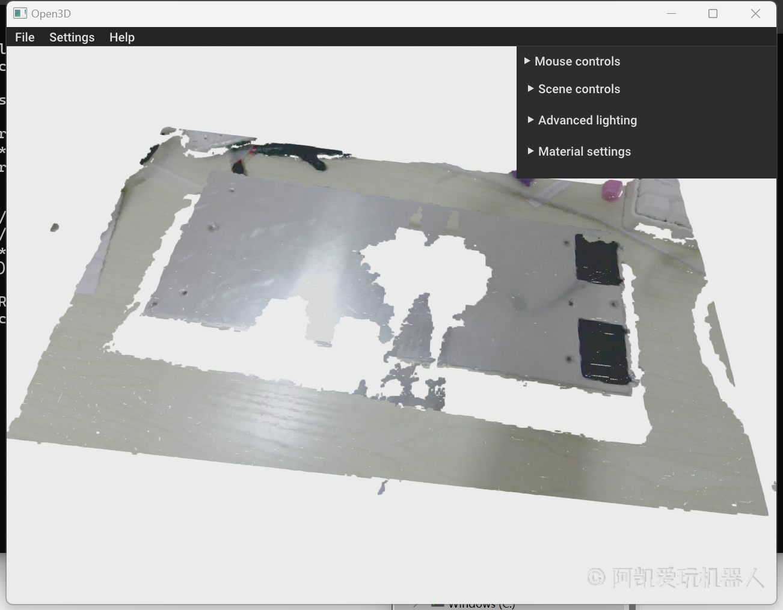Viewport: 783px width, 610px height.
Task: Open the Settings menu
Action: click(x=72, y=37)
